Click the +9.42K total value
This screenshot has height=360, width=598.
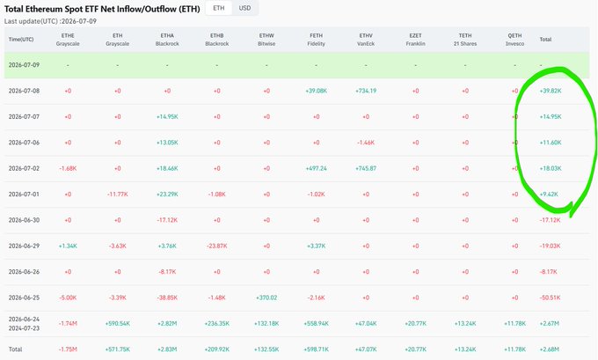[549, 195]
